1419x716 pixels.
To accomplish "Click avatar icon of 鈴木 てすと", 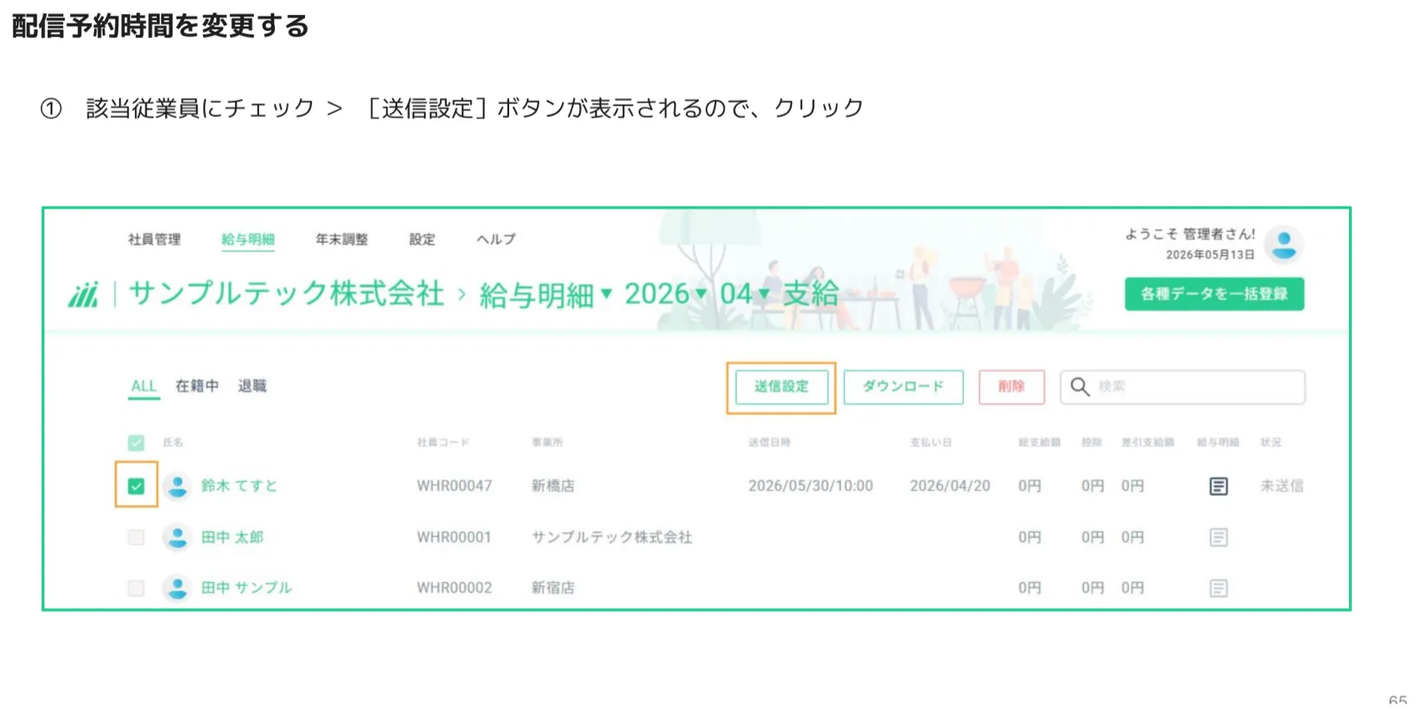I will (177, 486).
